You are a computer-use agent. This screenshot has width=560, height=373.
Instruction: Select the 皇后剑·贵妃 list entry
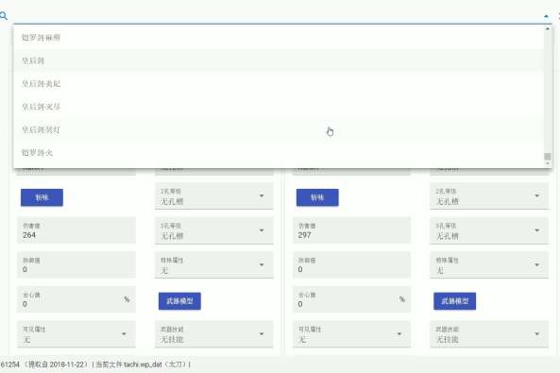[279, 84]
